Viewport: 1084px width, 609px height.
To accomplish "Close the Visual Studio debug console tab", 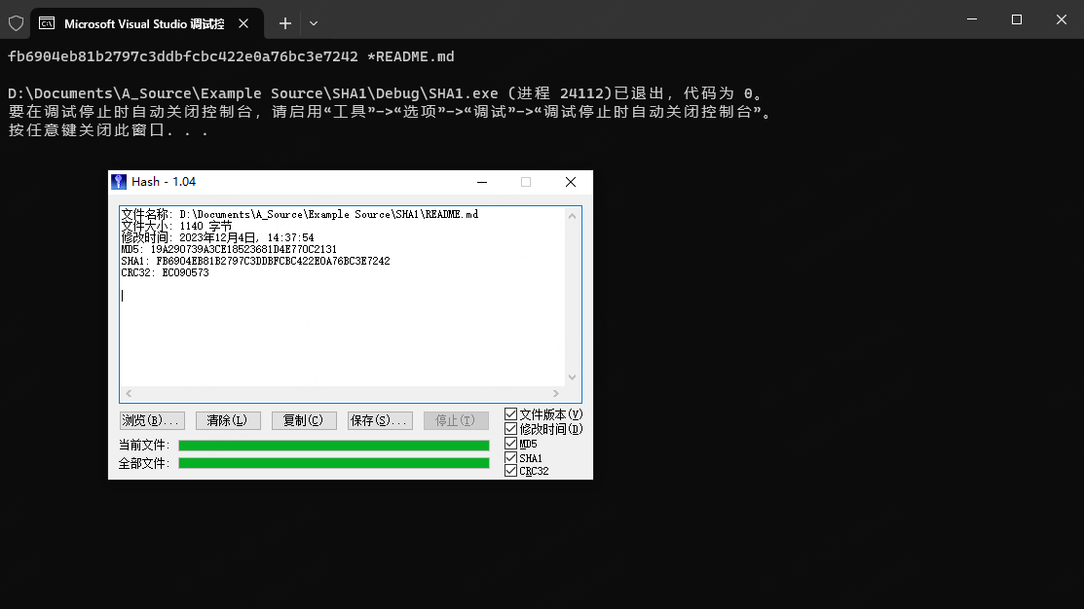I will point(243,22).
